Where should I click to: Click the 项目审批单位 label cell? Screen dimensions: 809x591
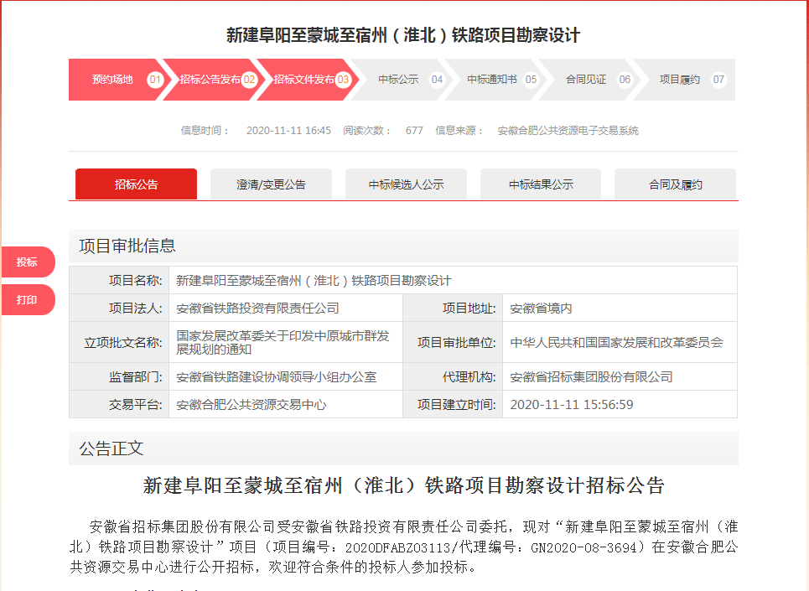453,342
